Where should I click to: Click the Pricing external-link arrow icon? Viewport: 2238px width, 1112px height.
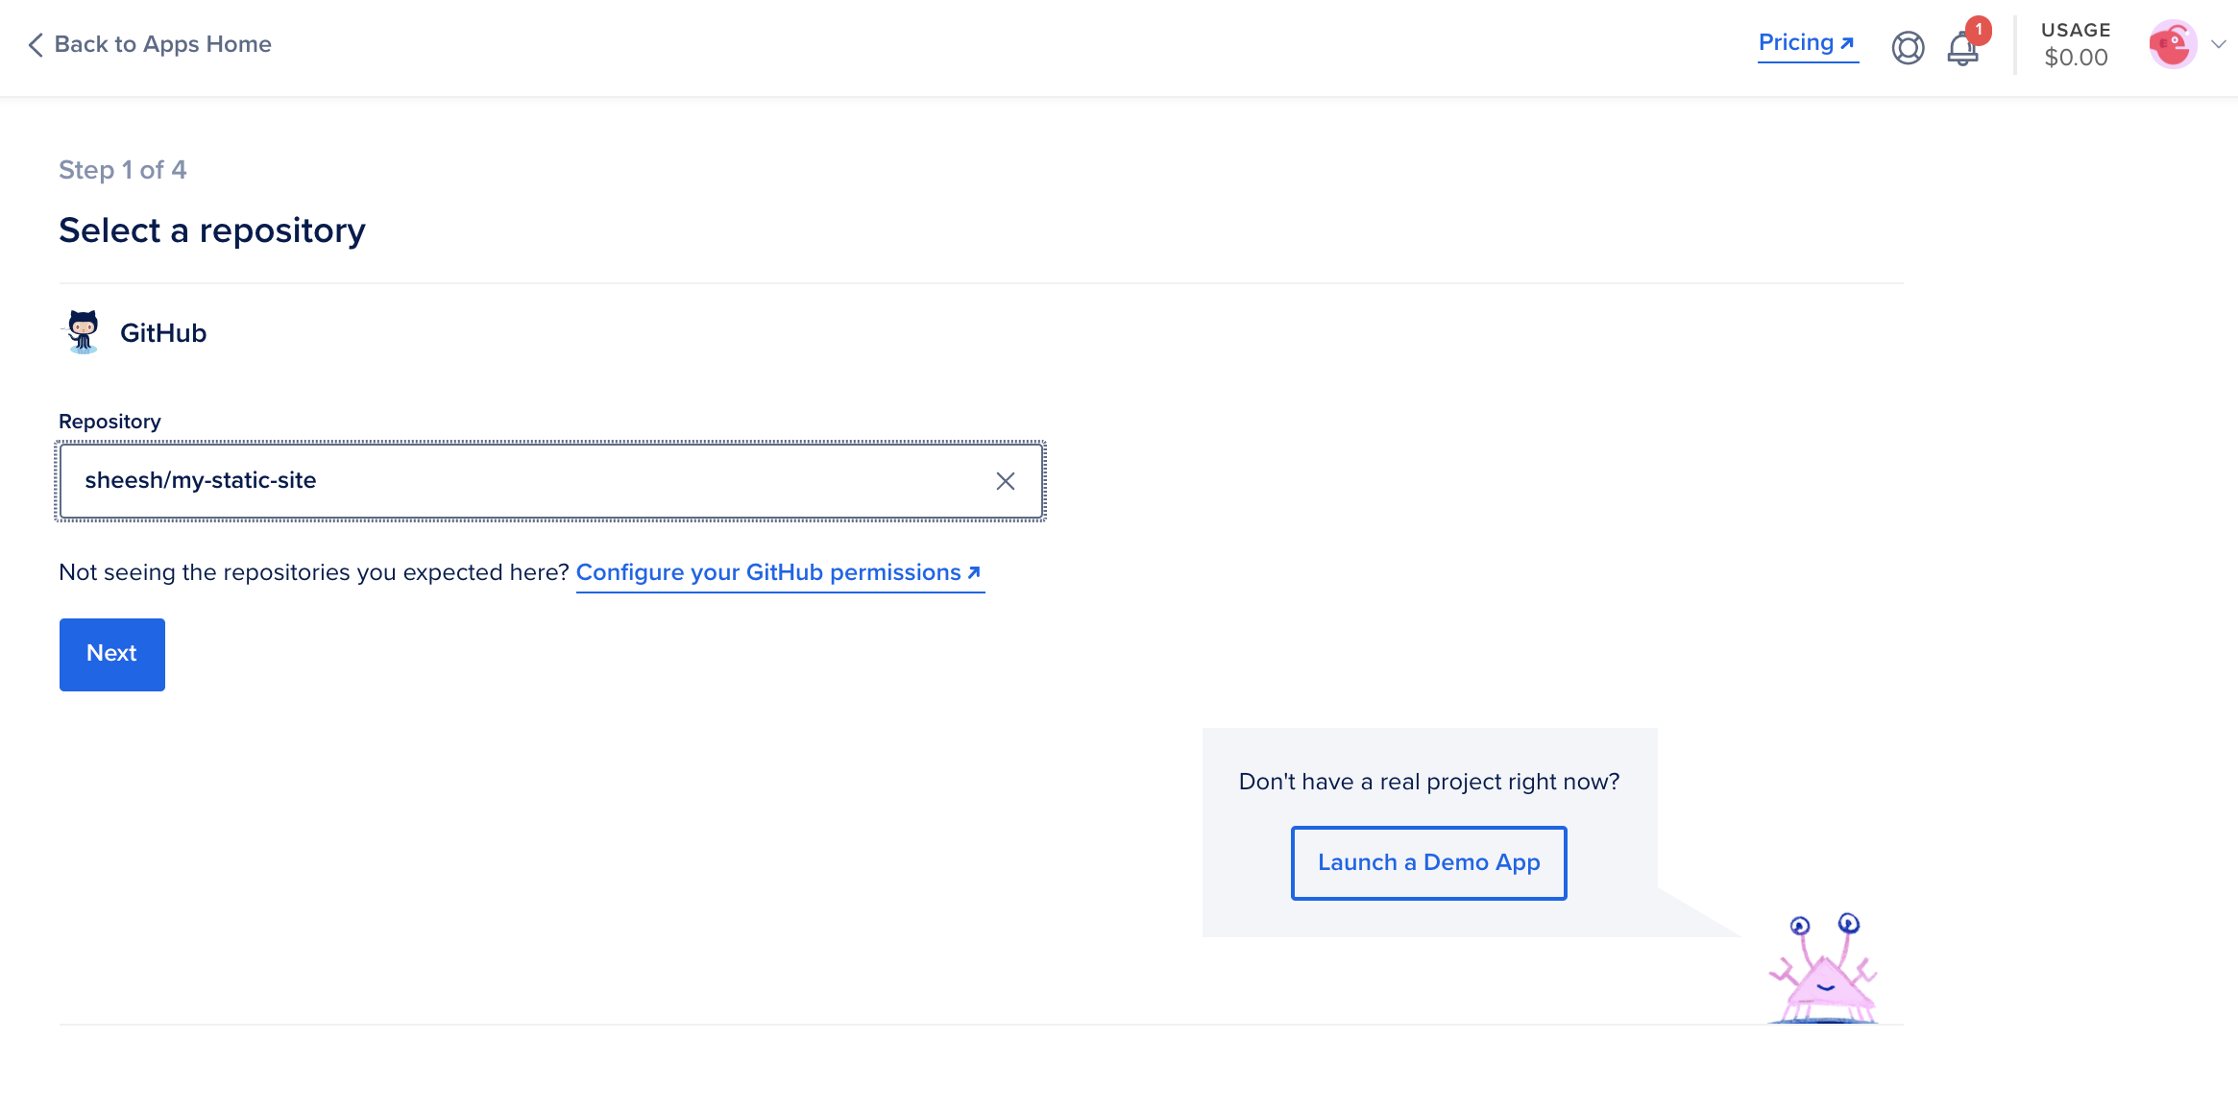[1847, 43]
